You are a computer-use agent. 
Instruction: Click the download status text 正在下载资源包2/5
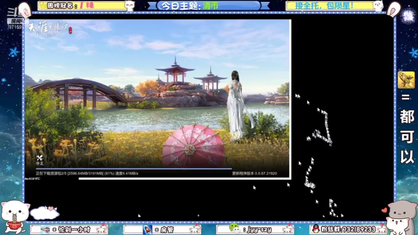point(87,173)
